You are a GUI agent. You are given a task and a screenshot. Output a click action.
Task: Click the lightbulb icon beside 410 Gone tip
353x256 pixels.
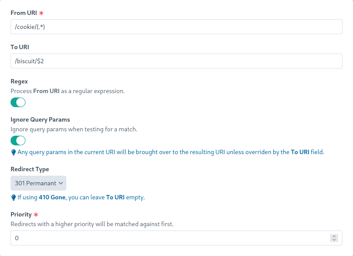pos(13,198)
